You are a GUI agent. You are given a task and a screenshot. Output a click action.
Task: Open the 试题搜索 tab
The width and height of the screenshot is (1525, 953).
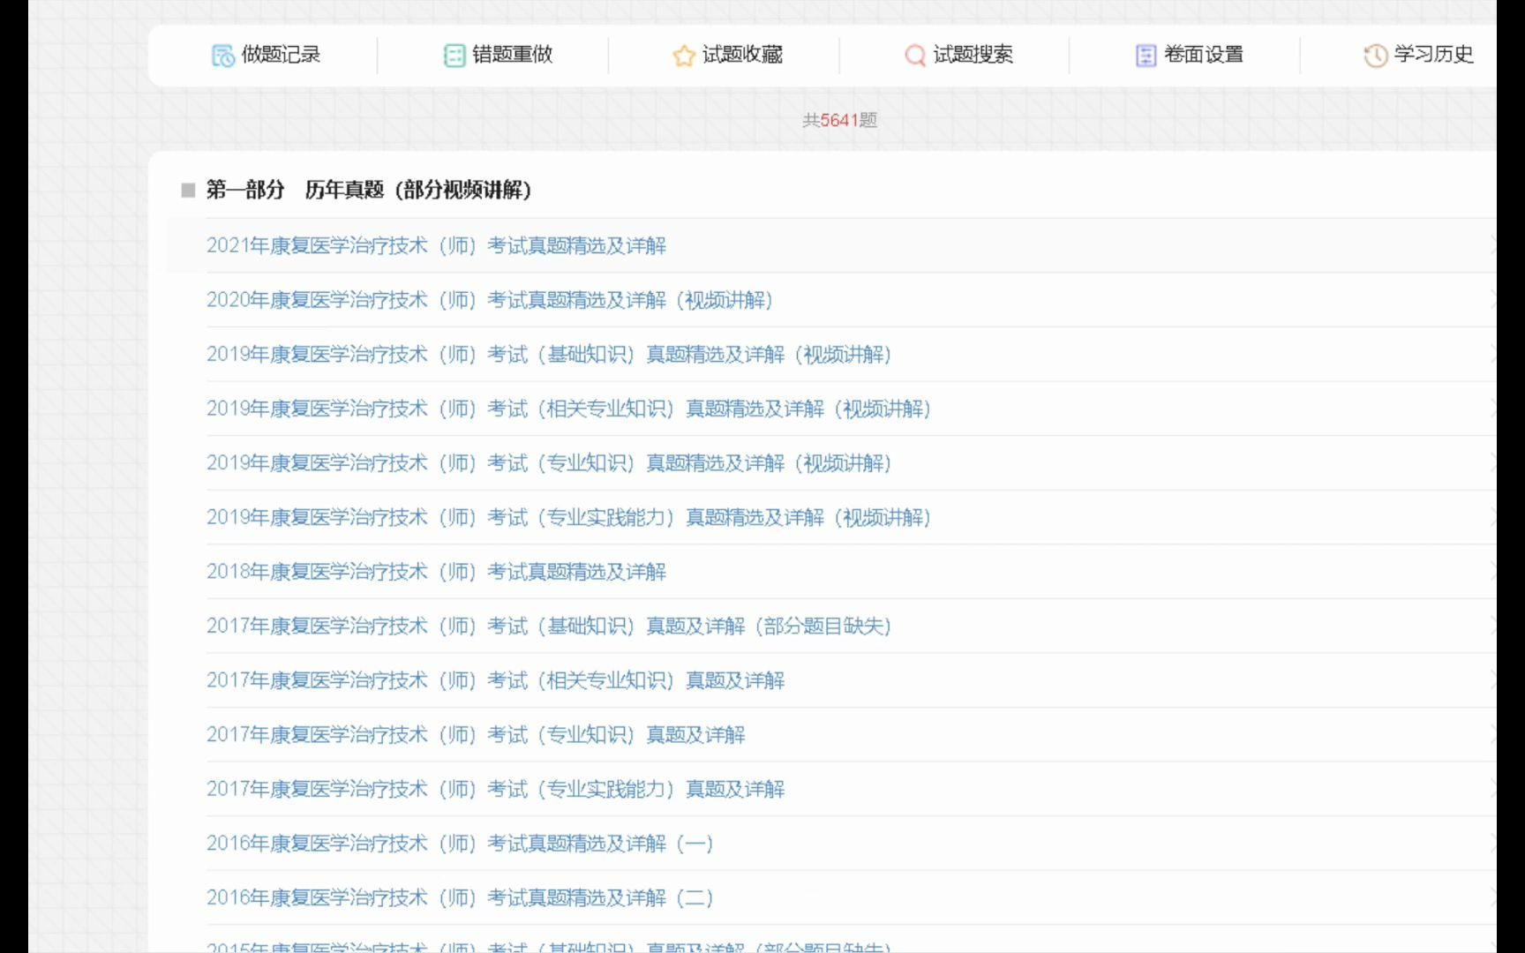(959, 55)
